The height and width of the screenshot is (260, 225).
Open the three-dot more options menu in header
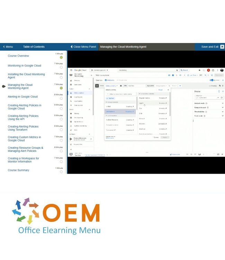point(217,70)
